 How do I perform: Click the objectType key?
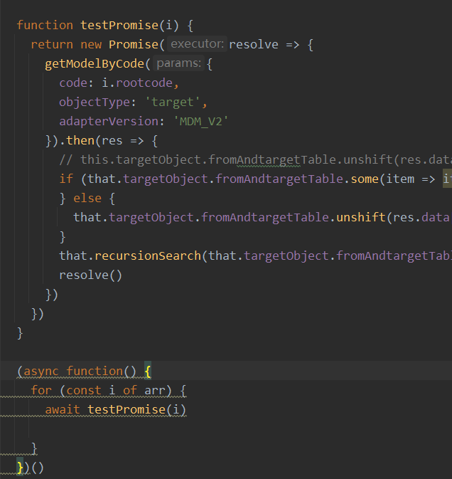(x=95, y=102)
